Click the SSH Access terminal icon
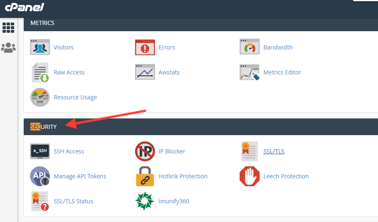The image size is (378, 222). pyautogui.click(x=40, y=151)
